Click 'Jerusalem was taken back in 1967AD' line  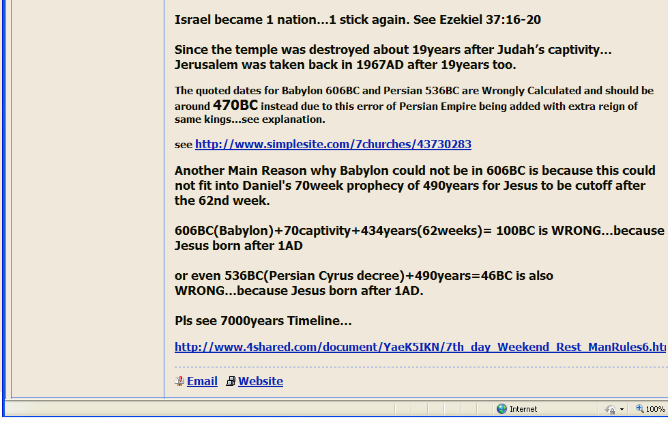click(x=345, y=65)
